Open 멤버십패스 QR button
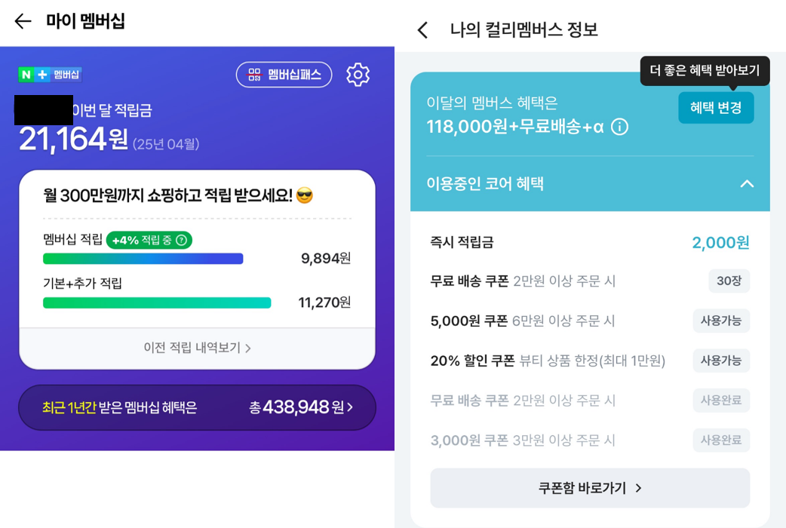This screenshot has height=528, width=786. 284,75
